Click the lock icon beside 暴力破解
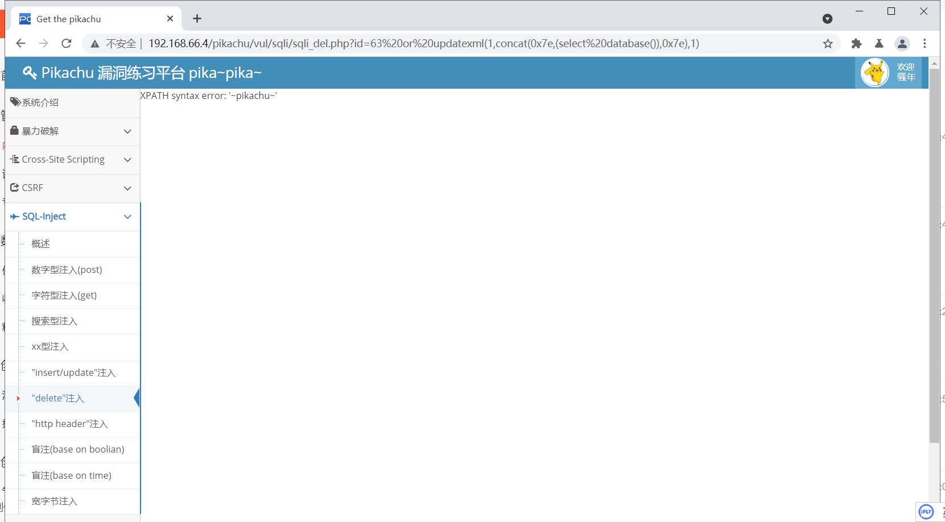Screen dimensions: 945x522 [15, 130]
